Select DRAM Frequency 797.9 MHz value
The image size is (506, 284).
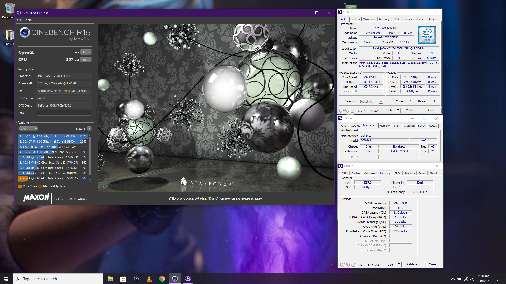click(400, 203)
